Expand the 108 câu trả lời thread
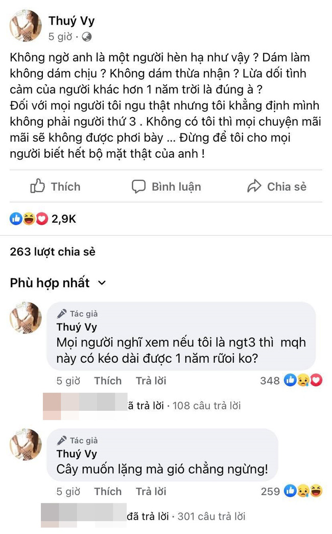The width and height of the screenshot is (332, 534). pos(206,406)
